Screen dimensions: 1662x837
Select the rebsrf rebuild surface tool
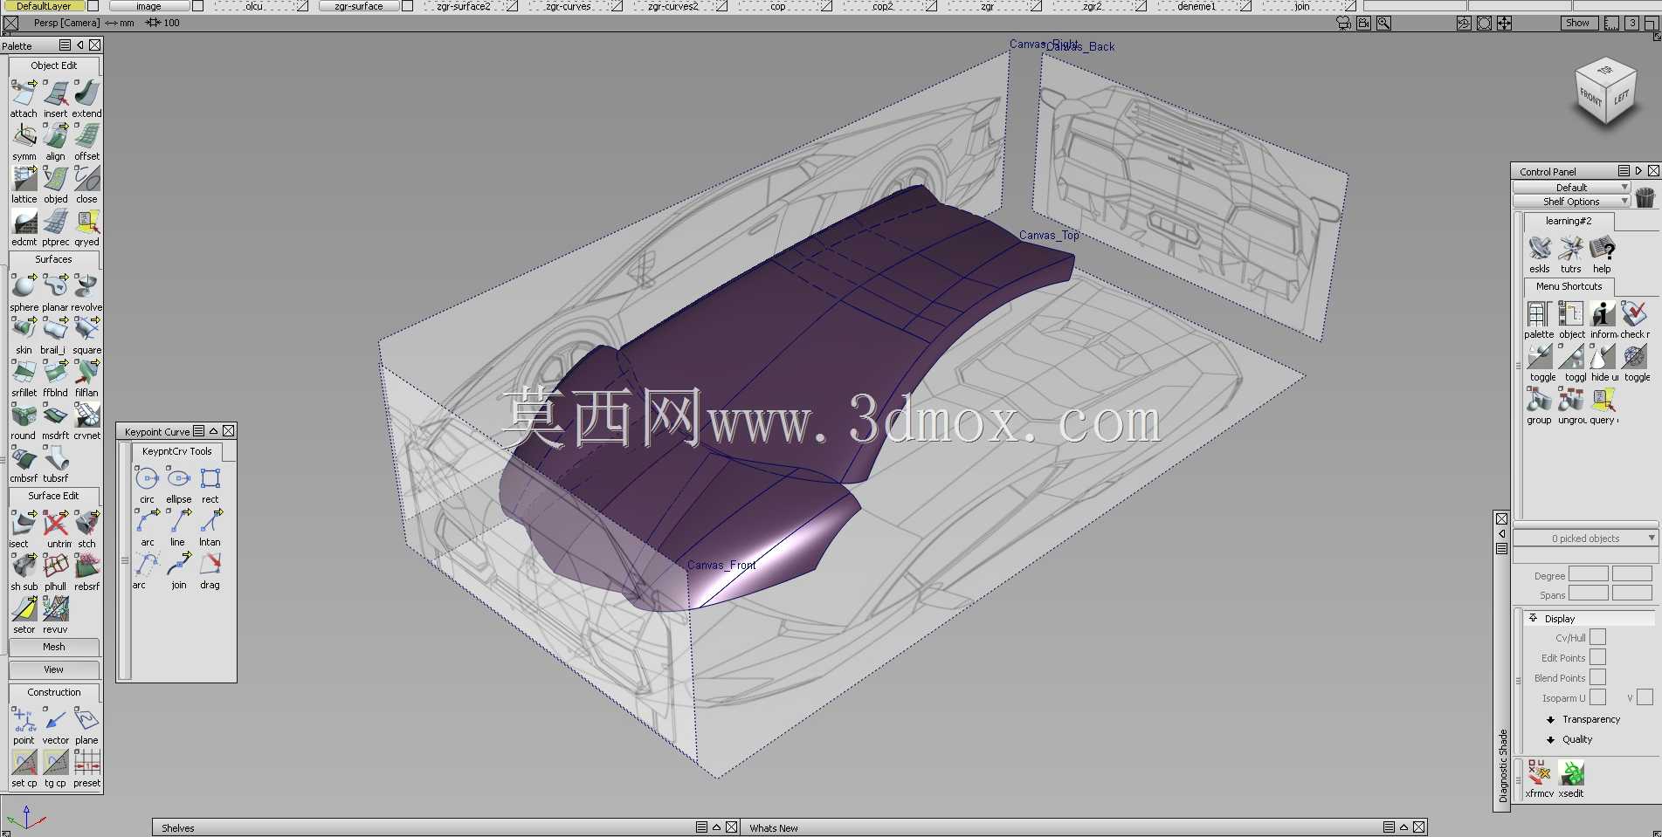pyautogui.click(x=86, y=566)
